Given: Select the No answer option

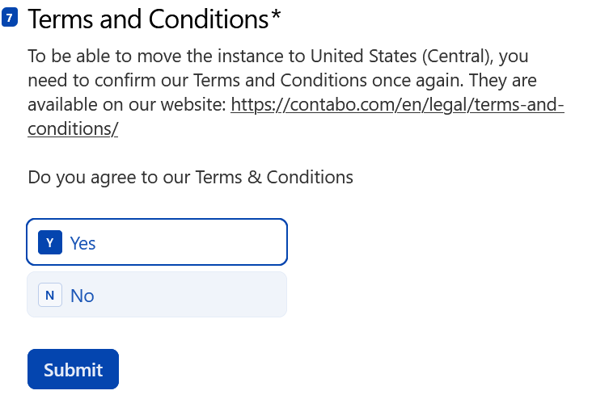Looking at the screenshot, I should coord(157,296).
